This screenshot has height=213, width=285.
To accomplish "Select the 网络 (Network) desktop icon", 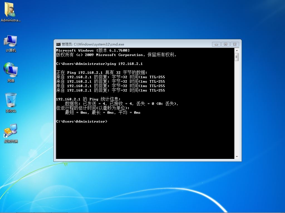I will [x=11, y=72].
